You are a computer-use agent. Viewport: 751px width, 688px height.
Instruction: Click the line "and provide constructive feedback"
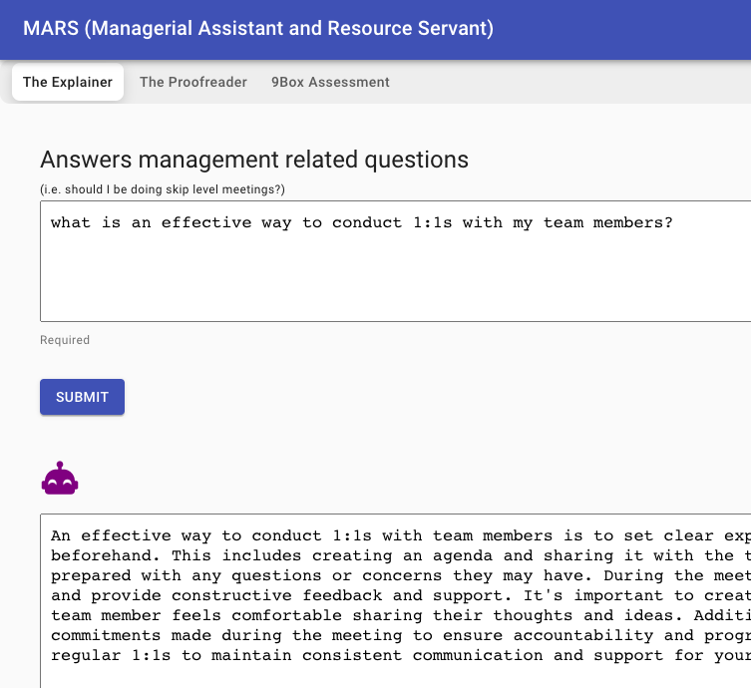click(x=399, y=595)
